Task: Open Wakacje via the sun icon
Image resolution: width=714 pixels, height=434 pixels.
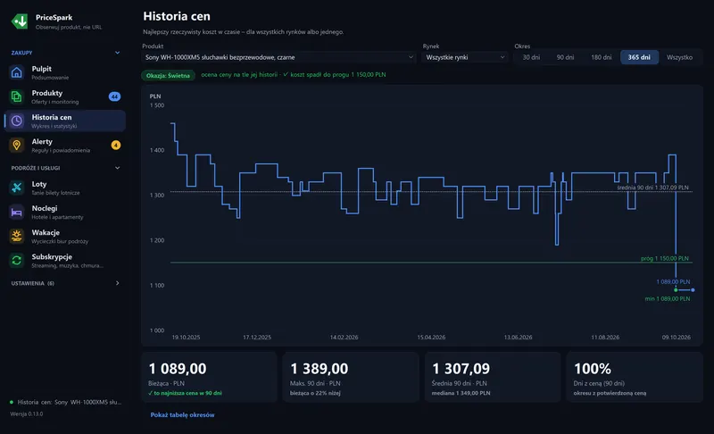Action: click(16, 236)
